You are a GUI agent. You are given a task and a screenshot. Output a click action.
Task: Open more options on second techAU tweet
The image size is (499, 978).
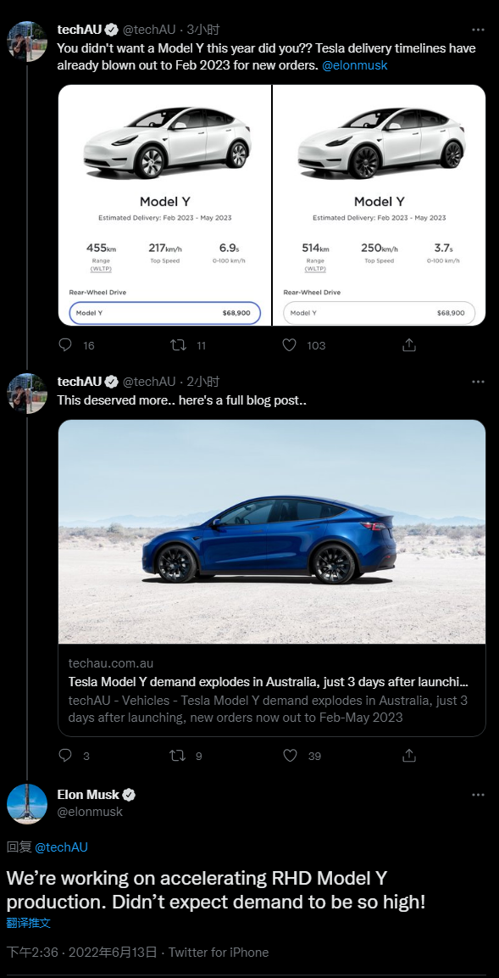(478, 381)
